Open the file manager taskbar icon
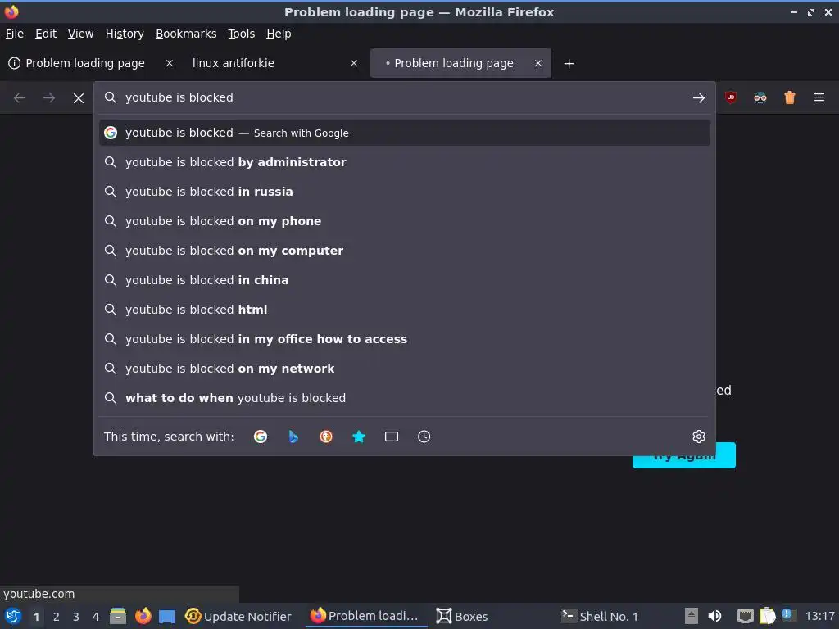Viewport: 839px width, 629px height. click(x=118, y=616)
